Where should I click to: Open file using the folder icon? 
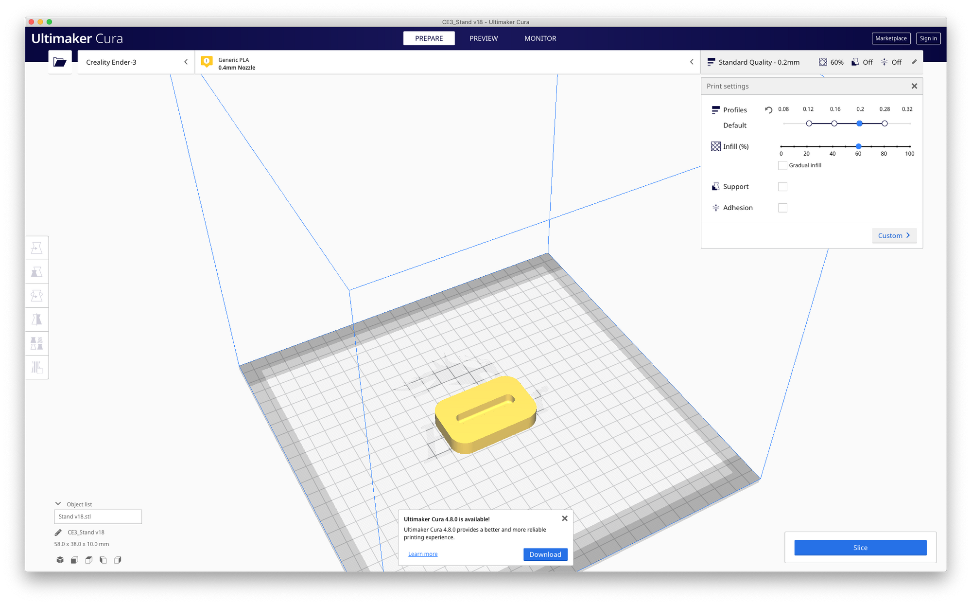pos(60,62)
